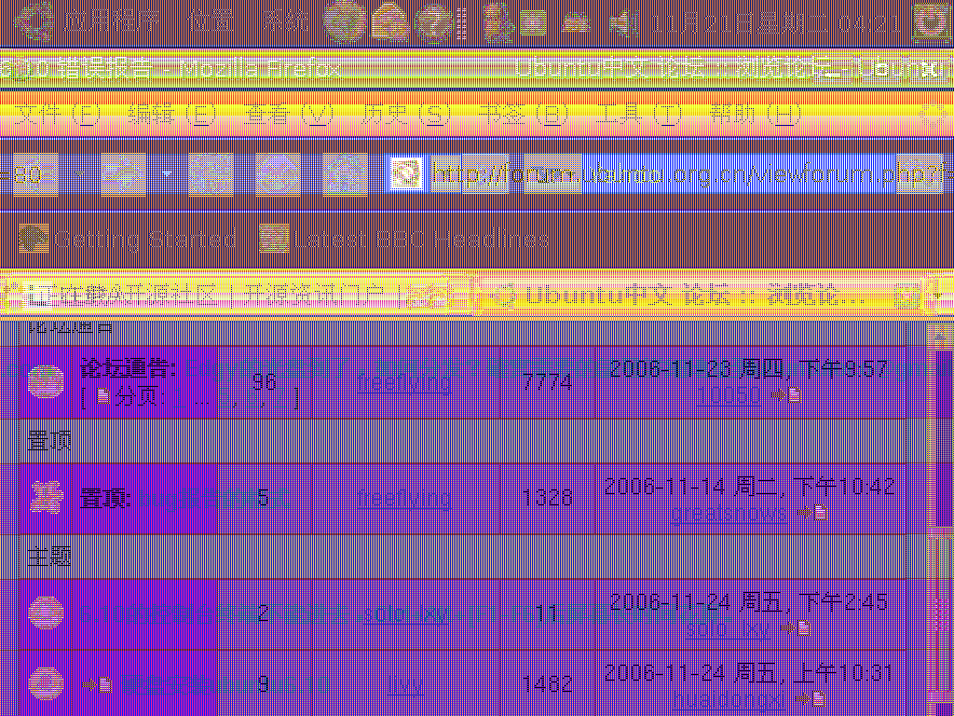Open the 文件 (F) menu
Image resolution: width=954 pixels, height=716 pixels.
pyautogui.click(x=56, y=115)
